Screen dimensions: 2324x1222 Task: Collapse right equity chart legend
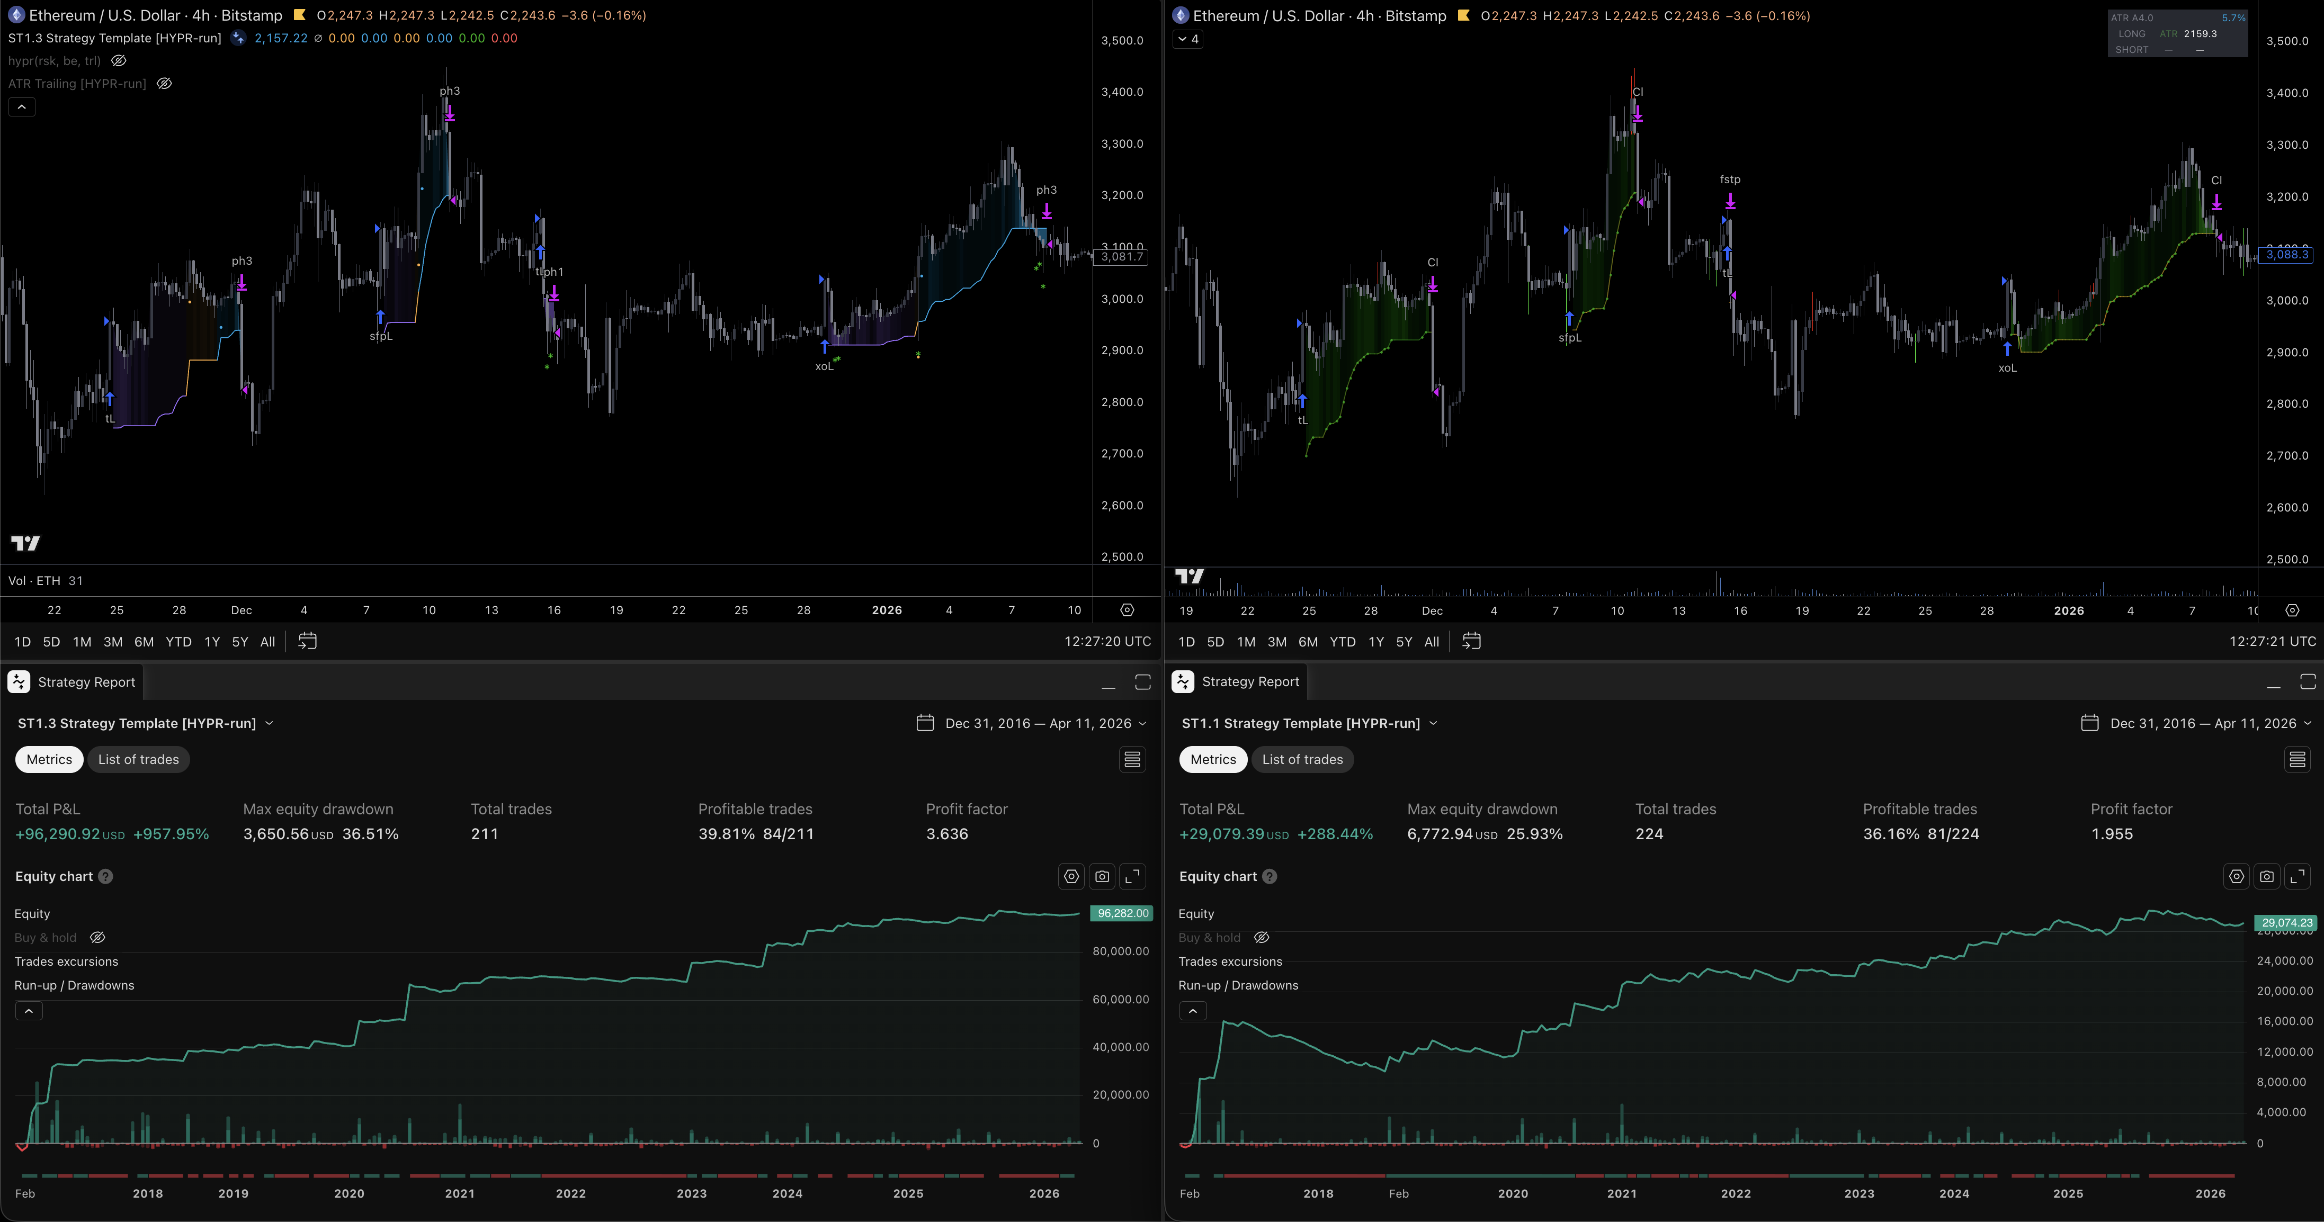[1193, 1011]
